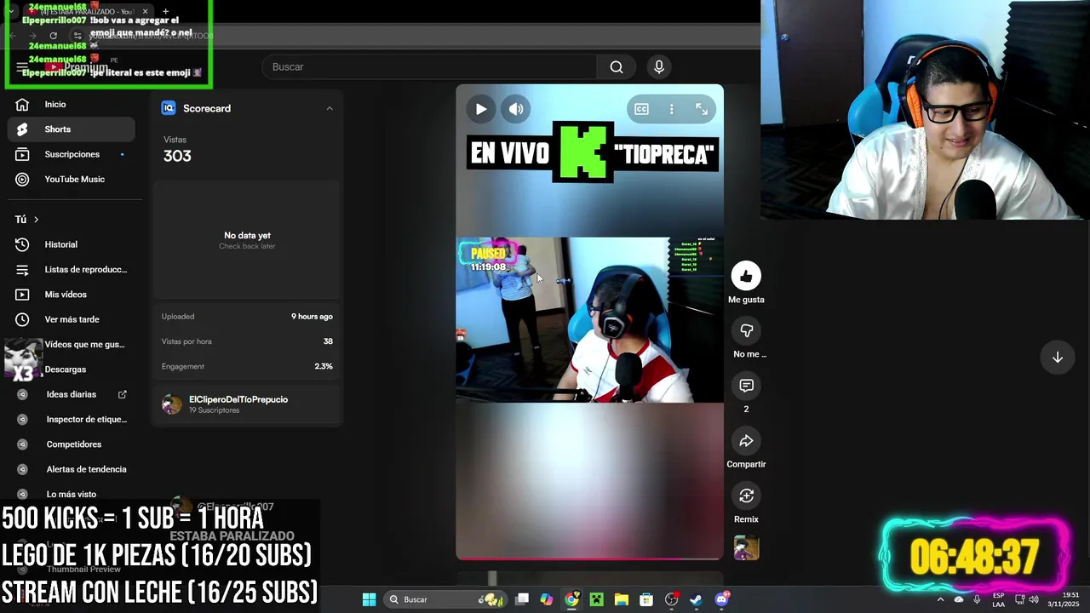1090x613 pixels.
Task: Click the Short's red progress bar
Action: tap(589, 559)
